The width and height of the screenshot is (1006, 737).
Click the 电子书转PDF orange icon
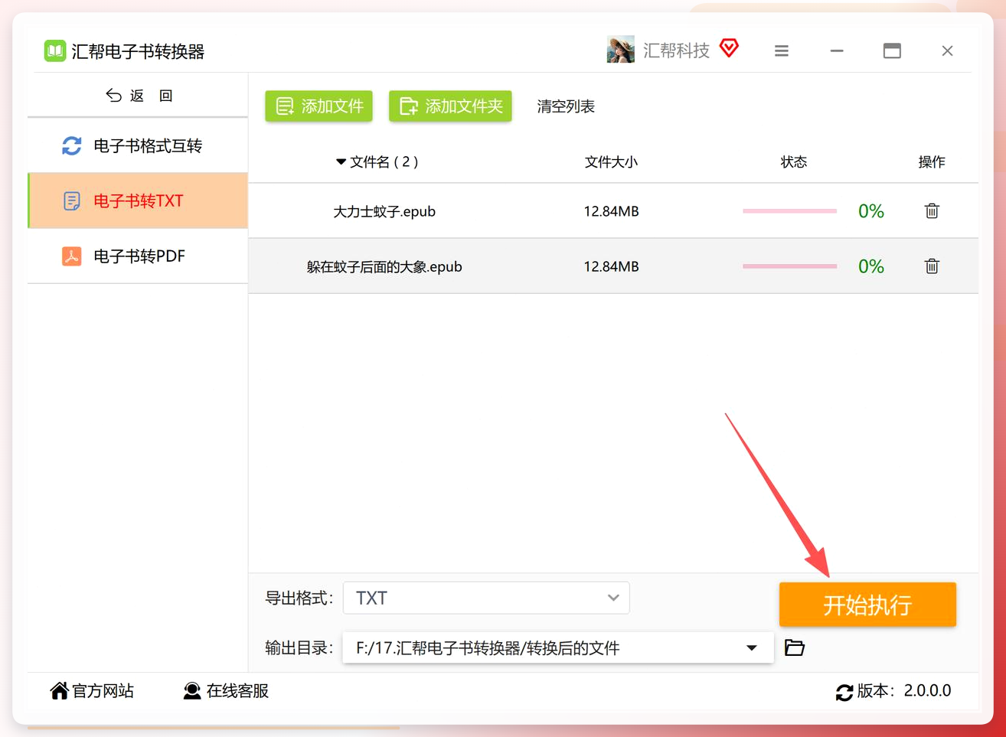pyautogui.click(x=72, y=256)
